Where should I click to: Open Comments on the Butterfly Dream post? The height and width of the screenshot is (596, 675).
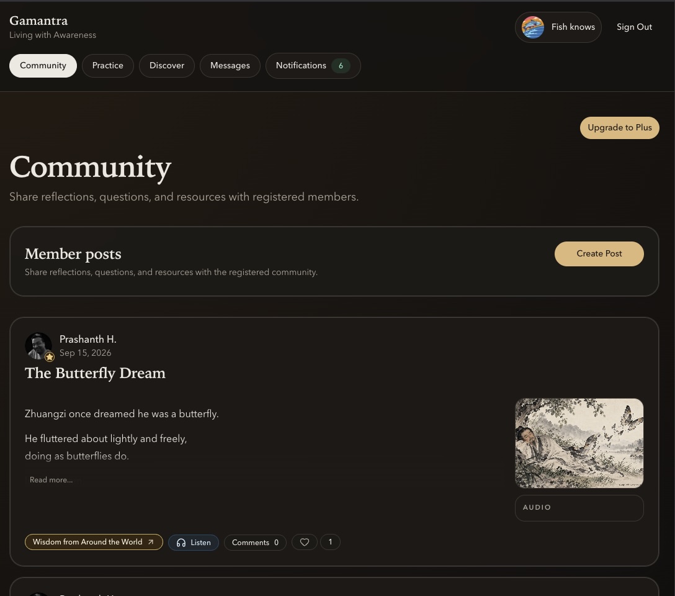(x=255, y=542)
